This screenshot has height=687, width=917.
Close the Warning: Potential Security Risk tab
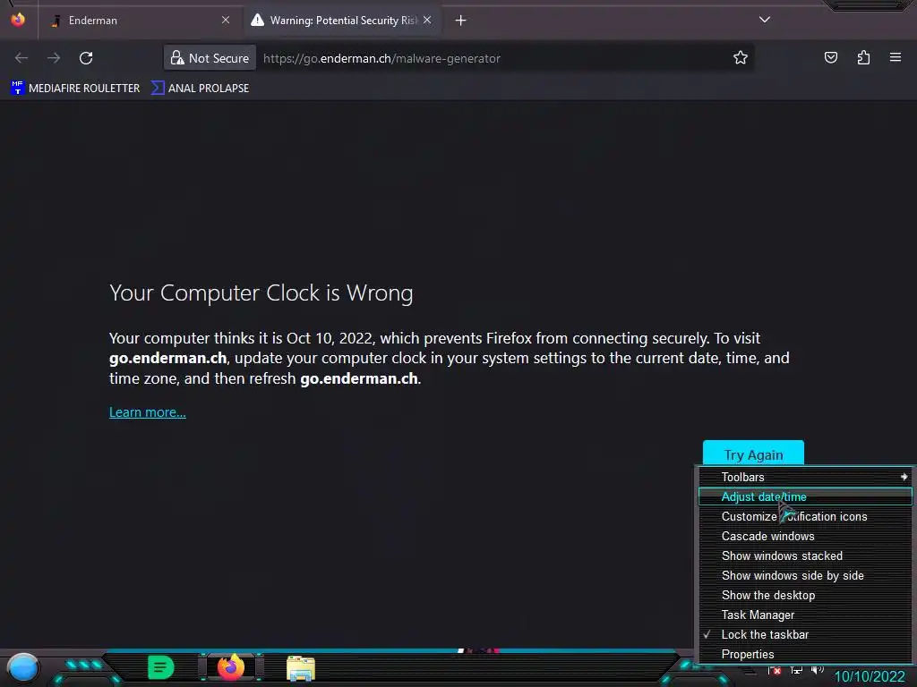click(x=427, y=20)
